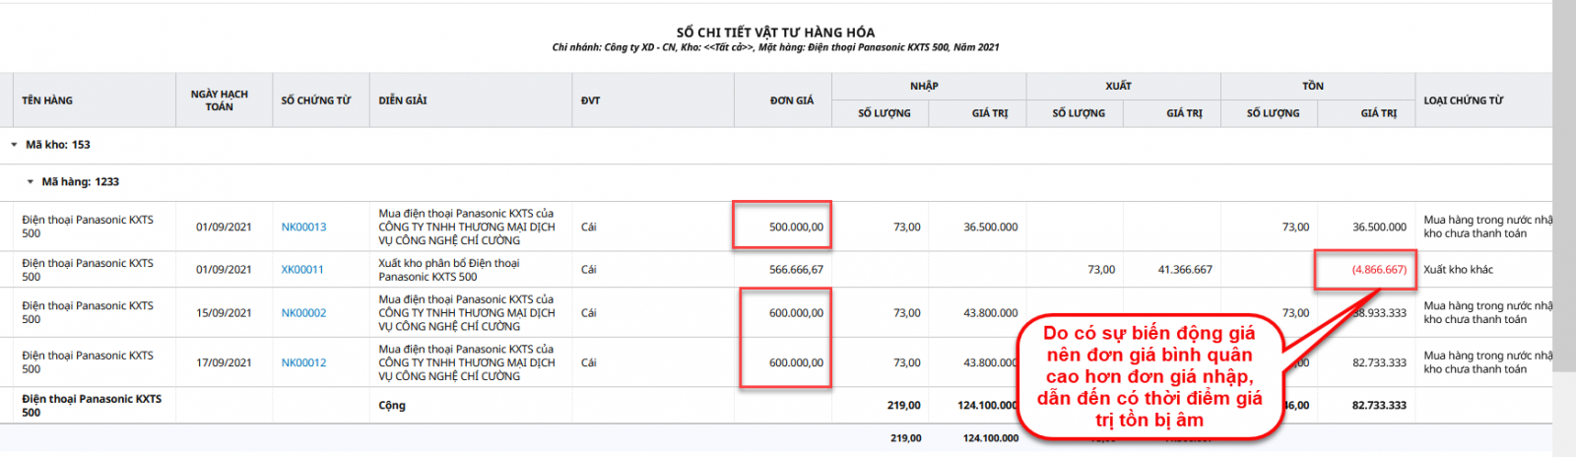This screenshot has width=1576, height=457.
Task: Click SỐ LƯỢNG header under NHẬP
Action: (885, 113)
